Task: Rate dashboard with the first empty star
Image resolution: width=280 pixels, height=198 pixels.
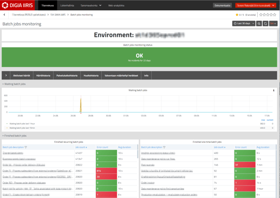Action: (x=261, y=15)
